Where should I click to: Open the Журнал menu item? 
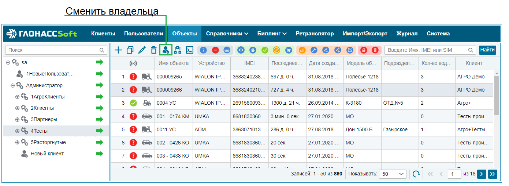[407, 34]
